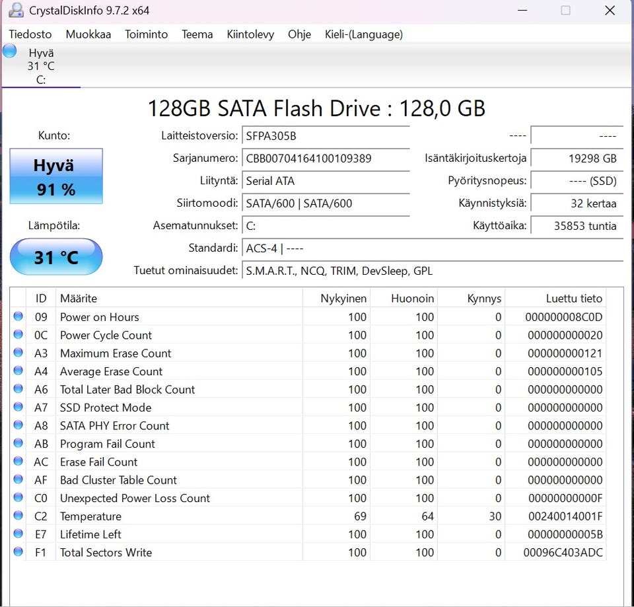This screenshot has width=634, height=607.
Task: Open the Kieli-(Language) menu
Action: 363,34
